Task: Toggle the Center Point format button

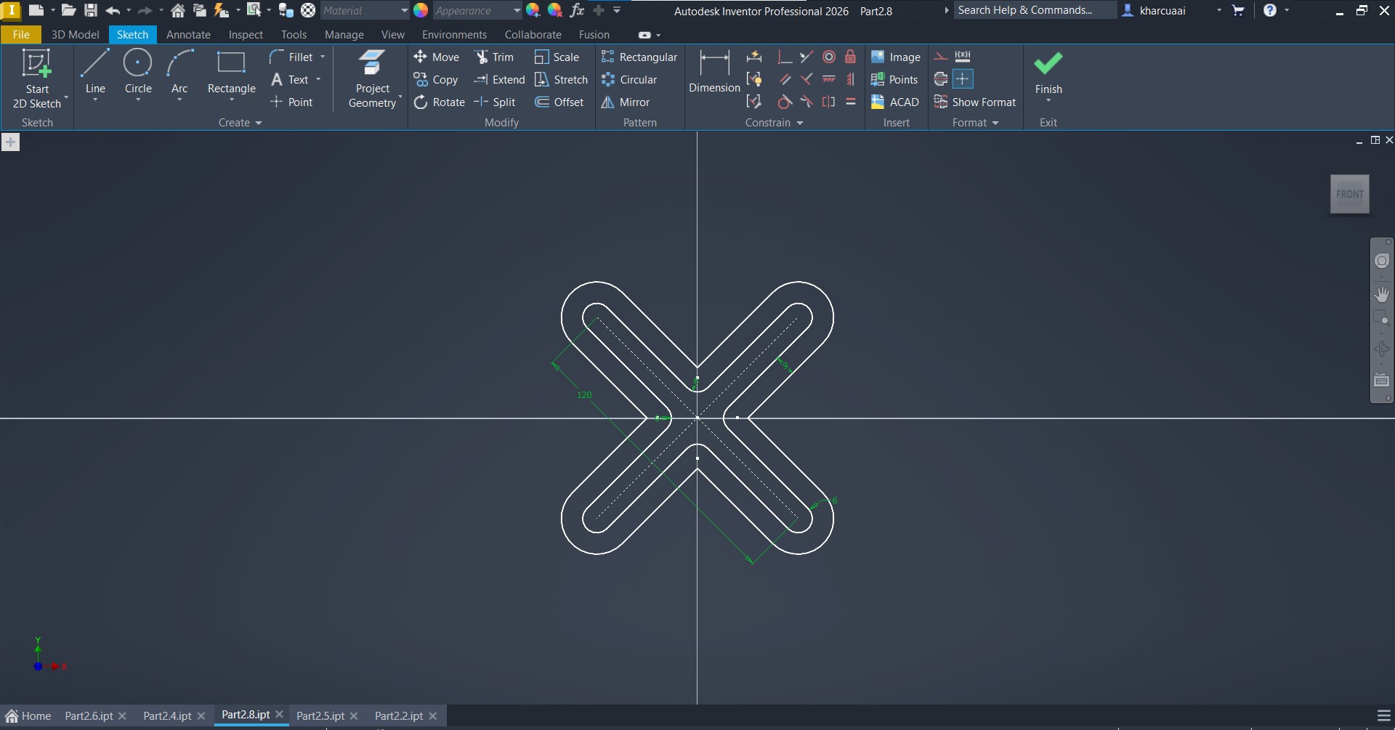Action: (963, 79)
